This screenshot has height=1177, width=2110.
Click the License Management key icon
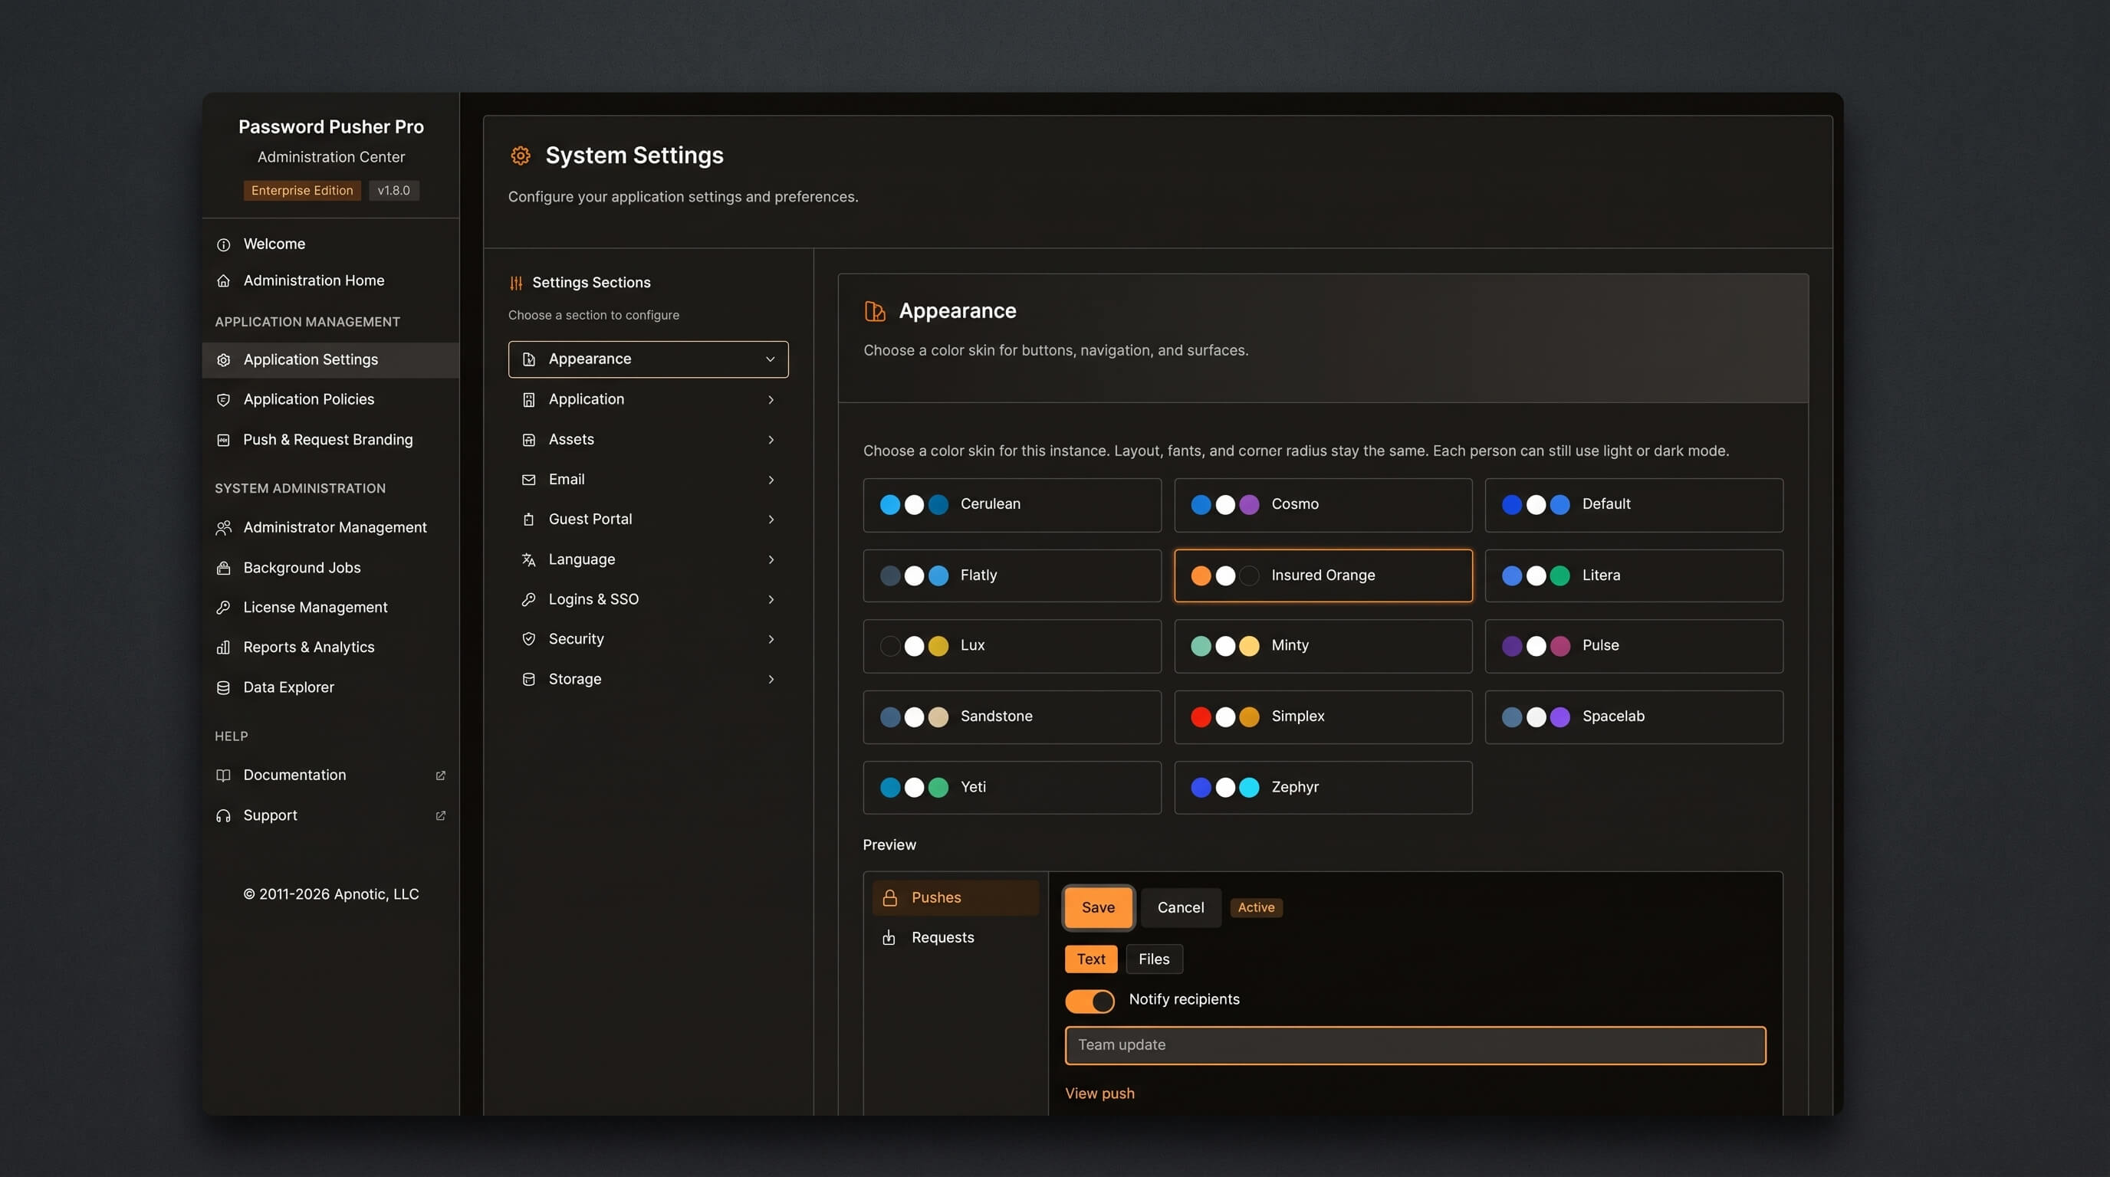click(x=223, y=608)
